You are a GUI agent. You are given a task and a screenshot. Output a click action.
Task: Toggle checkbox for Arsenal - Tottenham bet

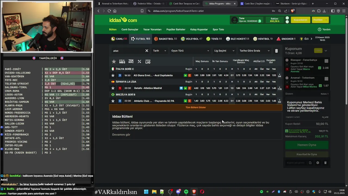[x=326, y=79]
